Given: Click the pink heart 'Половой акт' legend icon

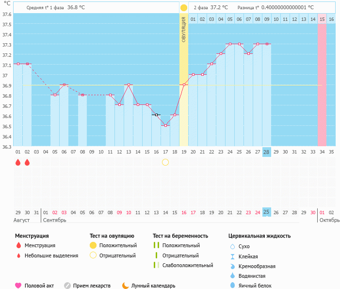Looking at the screenshot, I should tap(18, 286).
